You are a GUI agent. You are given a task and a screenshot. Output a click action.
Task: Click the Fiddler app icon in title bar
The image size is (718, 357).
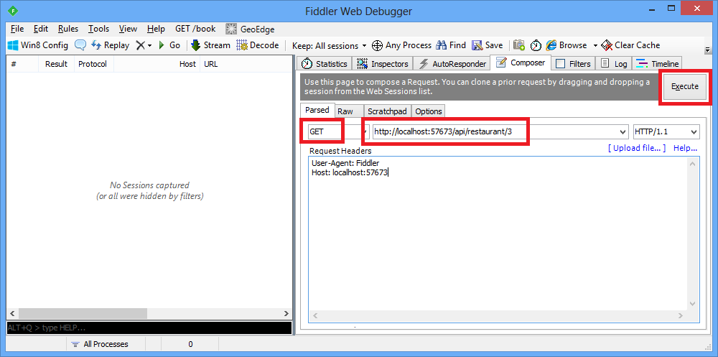pos(14,11)
